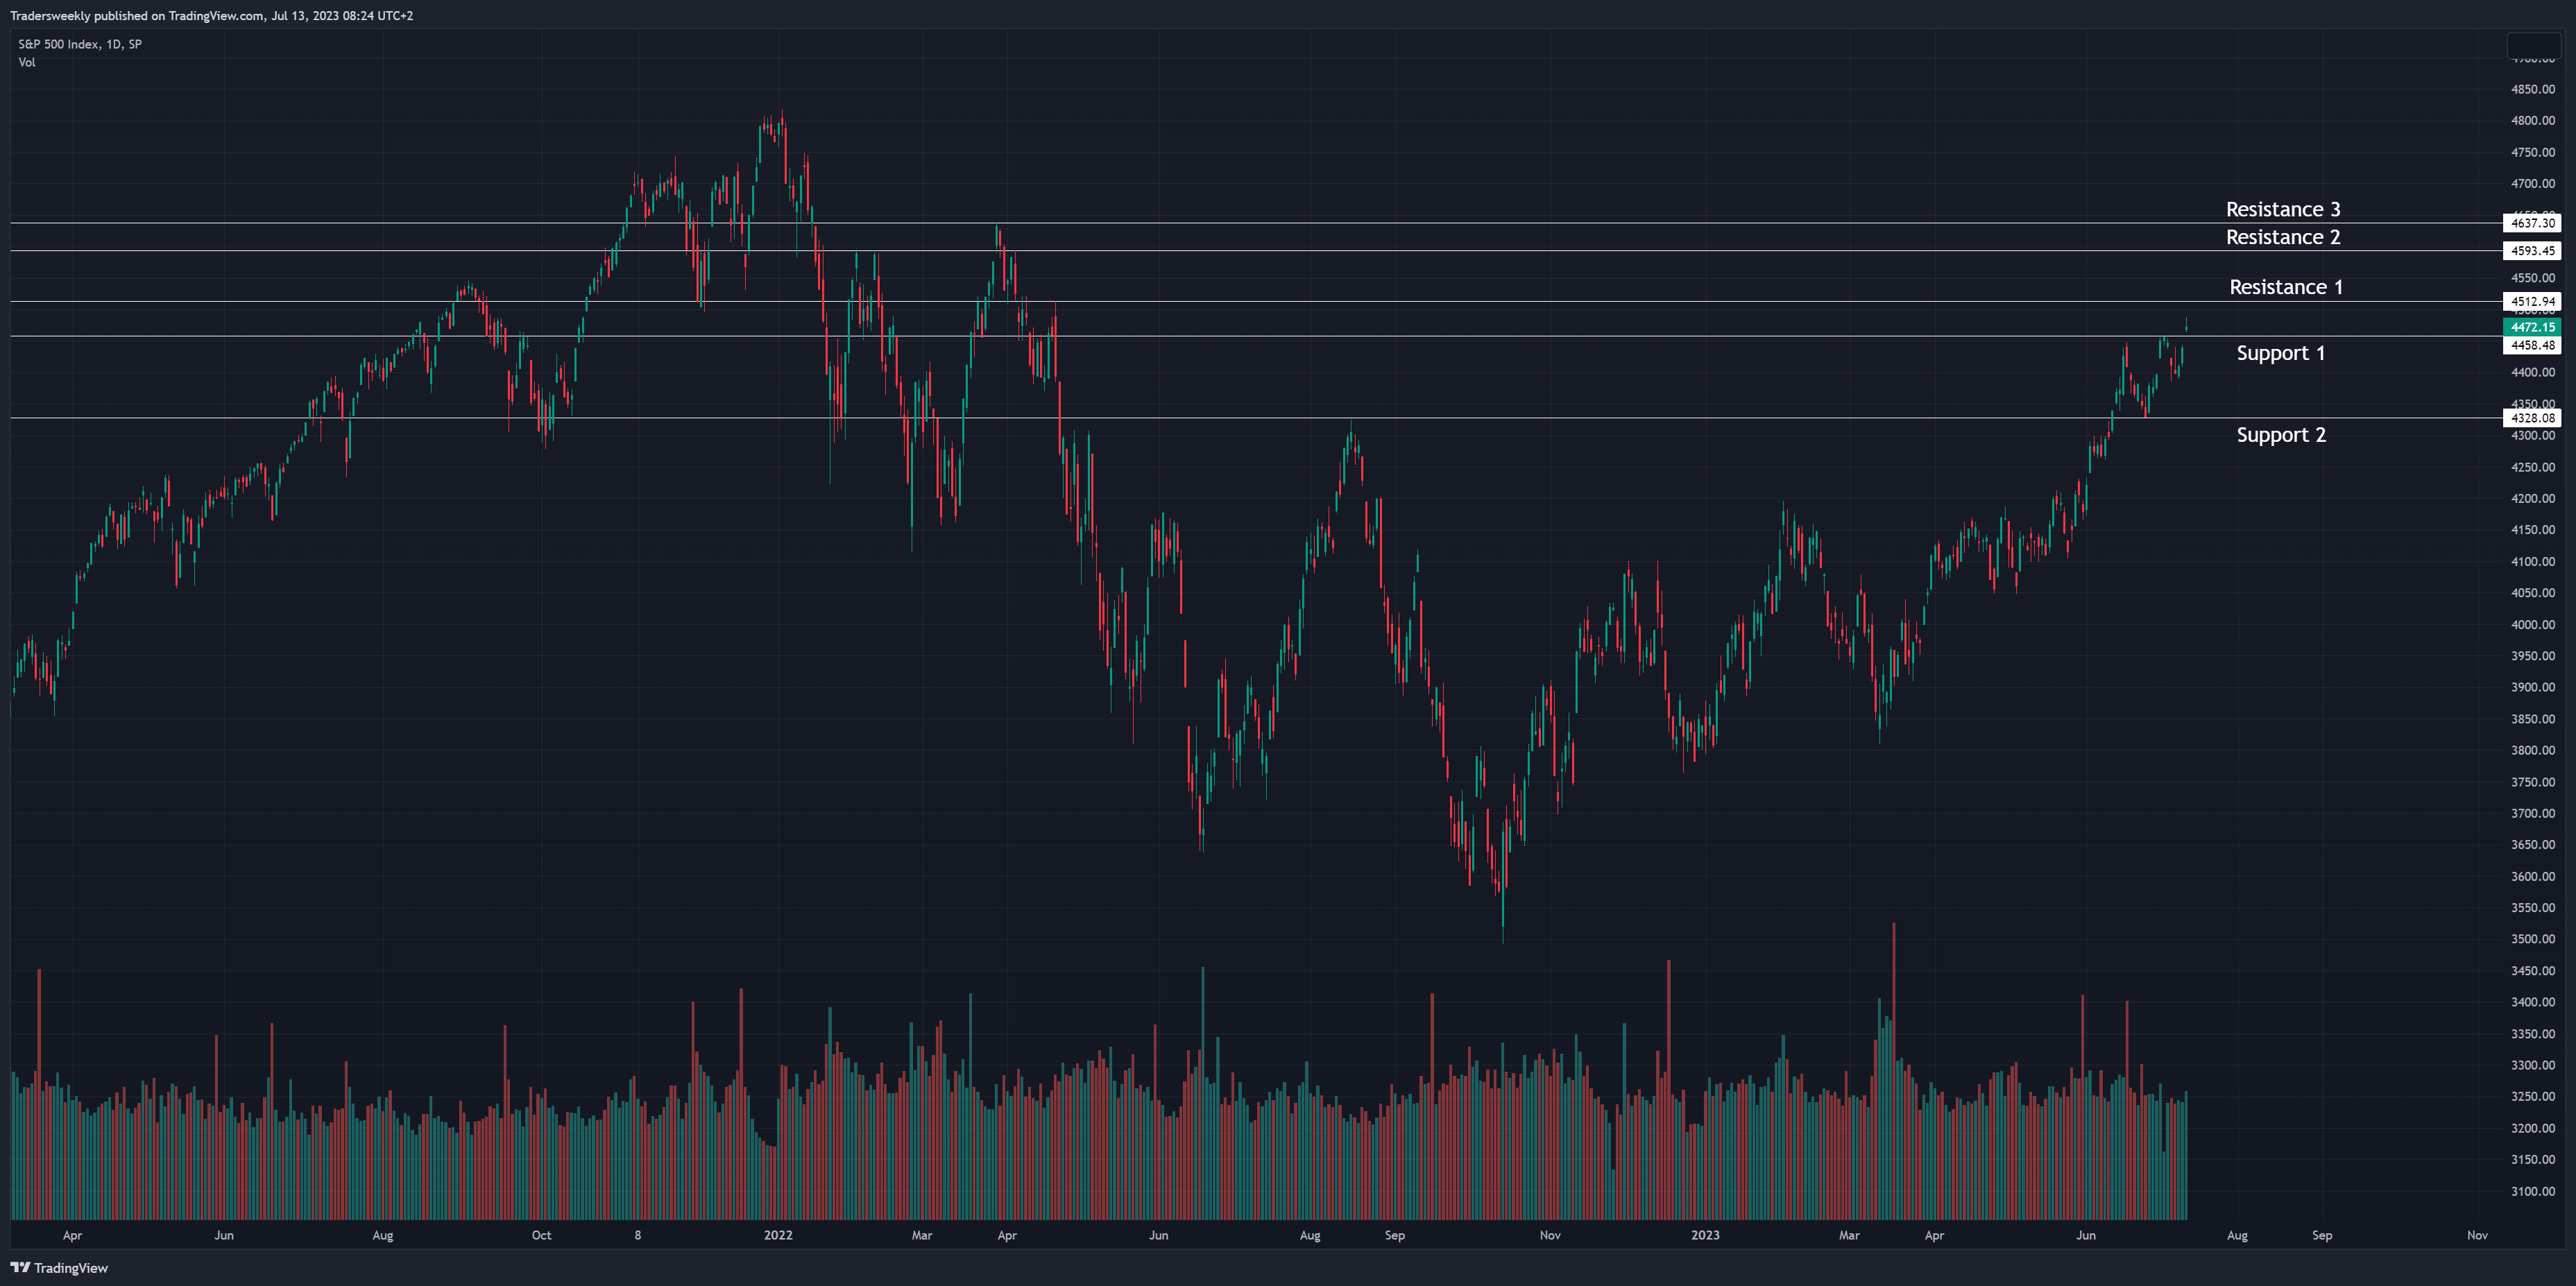2576x1286 pixels.
Task: Click the 3500.00 price axis value
Action: tap(2533, 939)
